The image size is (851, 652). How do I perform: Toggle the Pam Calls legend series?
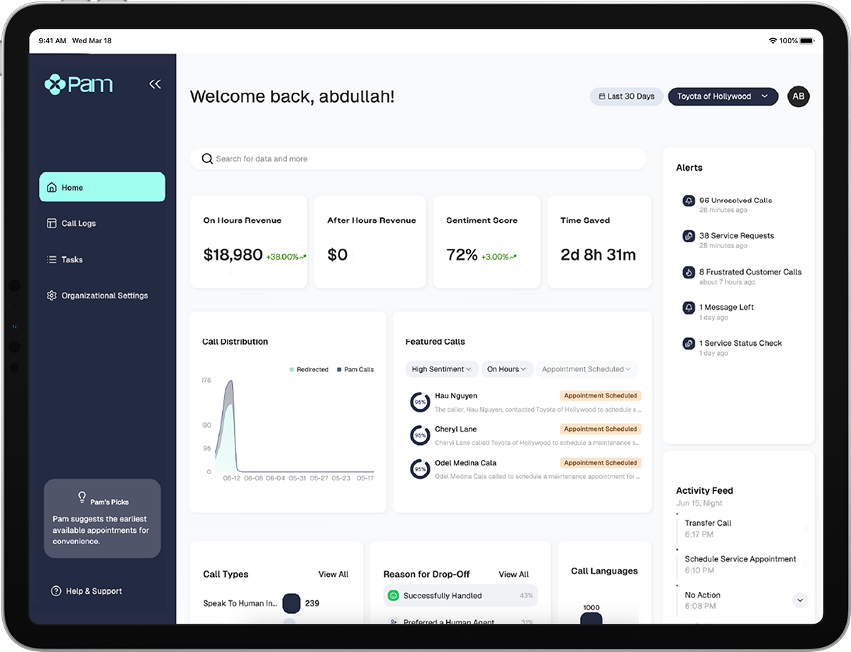point(355,369)
